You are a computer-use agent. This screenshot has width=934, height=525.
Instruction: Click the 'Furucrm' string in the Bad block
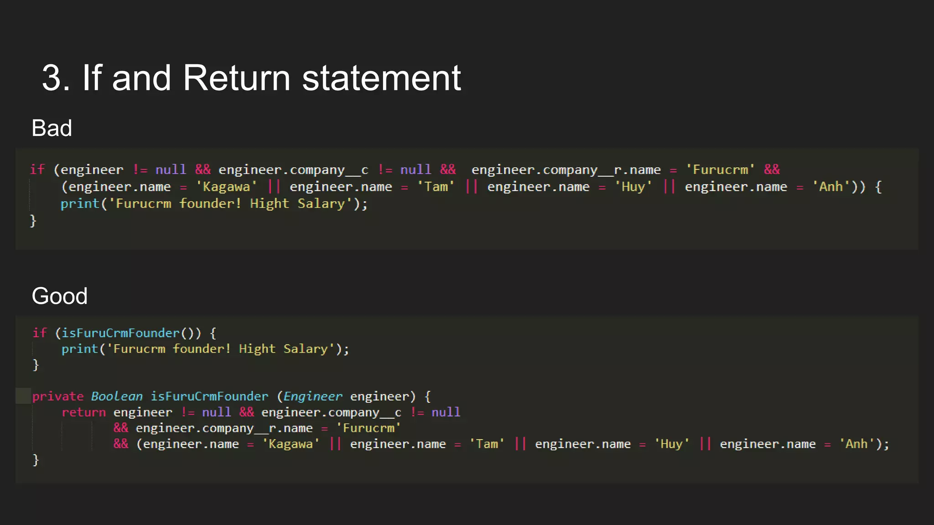tap(720, 170)
